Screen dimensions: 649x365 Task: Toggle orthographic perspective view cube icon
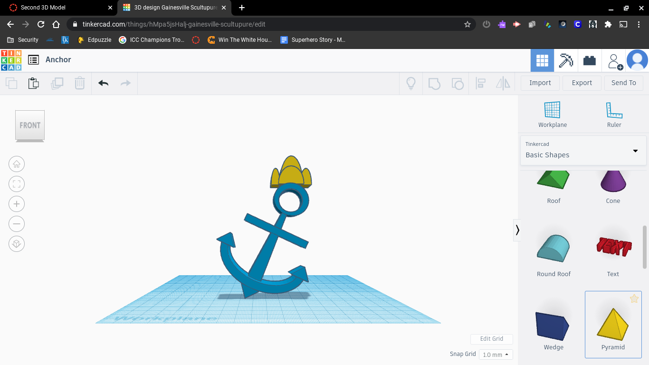click(17, 244)
